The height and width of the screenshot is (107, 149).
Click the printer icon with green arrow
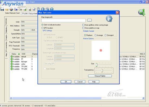[x=25, y=9]
